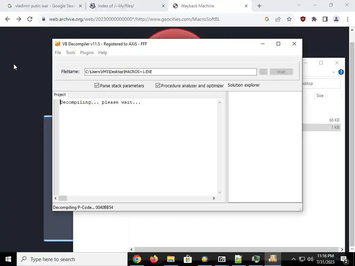The width and height of the screenshot is (355, 266).
Task: Reload the Wayback Machine page
Action: [30, 19]
